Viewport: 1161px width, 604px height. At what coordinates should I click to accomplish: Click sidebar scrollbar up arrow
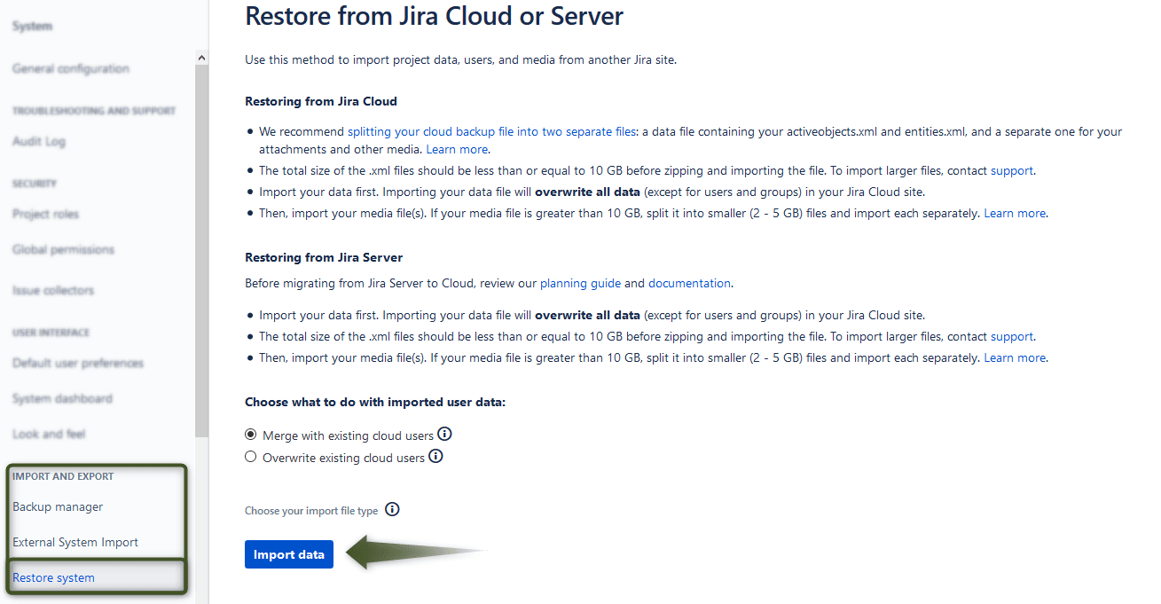click(x=201, y=59)
